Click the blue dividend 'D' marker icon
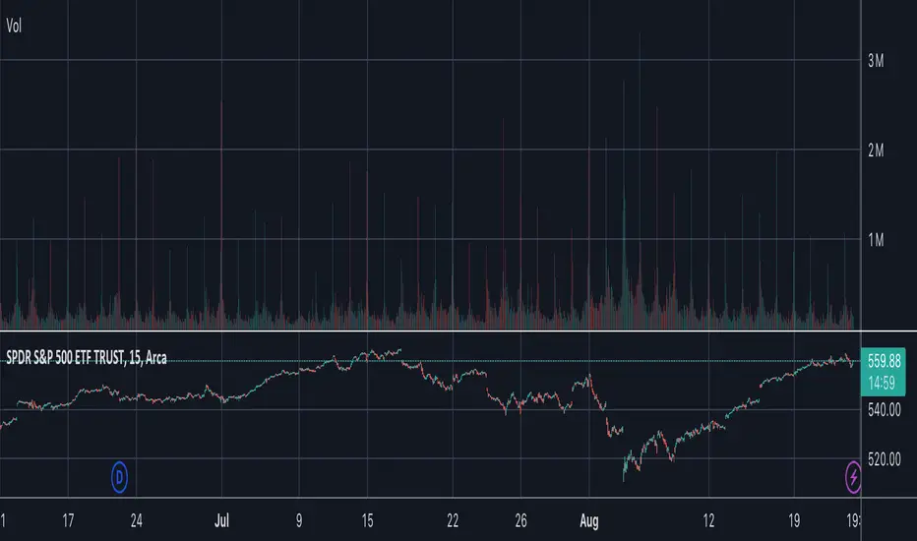 [119, 477]
